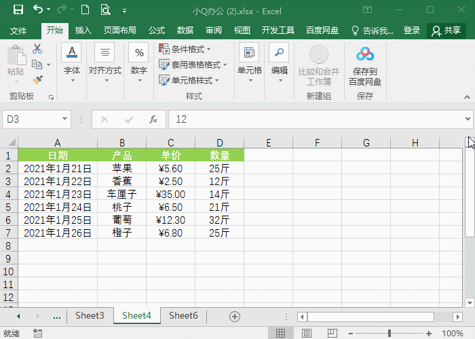Click the 100% zoom level
The height and width of the screenshot is (339, 475).
(x=453, y=334)
